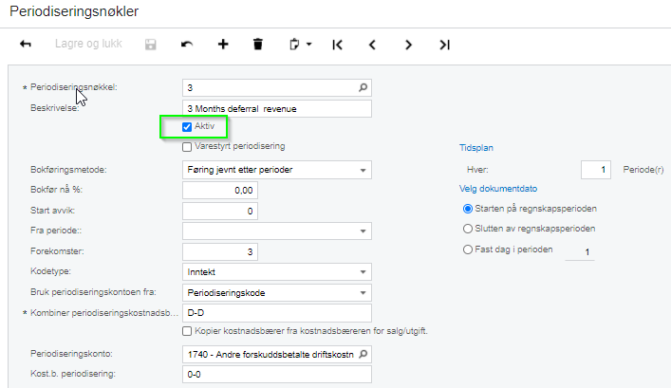Click the back arrow icon
This screenshot has width=671, height=388.
click(26, 44)
